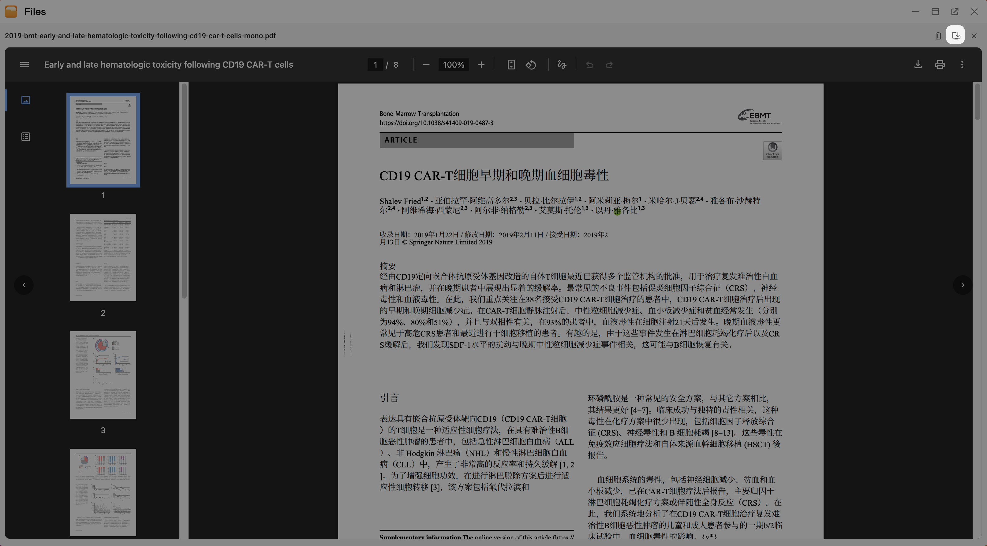Go back using the left chevron arrow
Viewport: 987px width, 546px height.
click(x=24, y=285)
